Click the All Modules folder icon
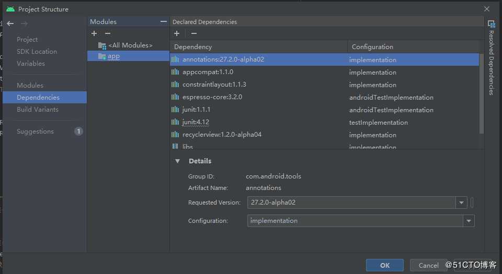Viewport: 502px width, 274px height. (x=102, y=46)
